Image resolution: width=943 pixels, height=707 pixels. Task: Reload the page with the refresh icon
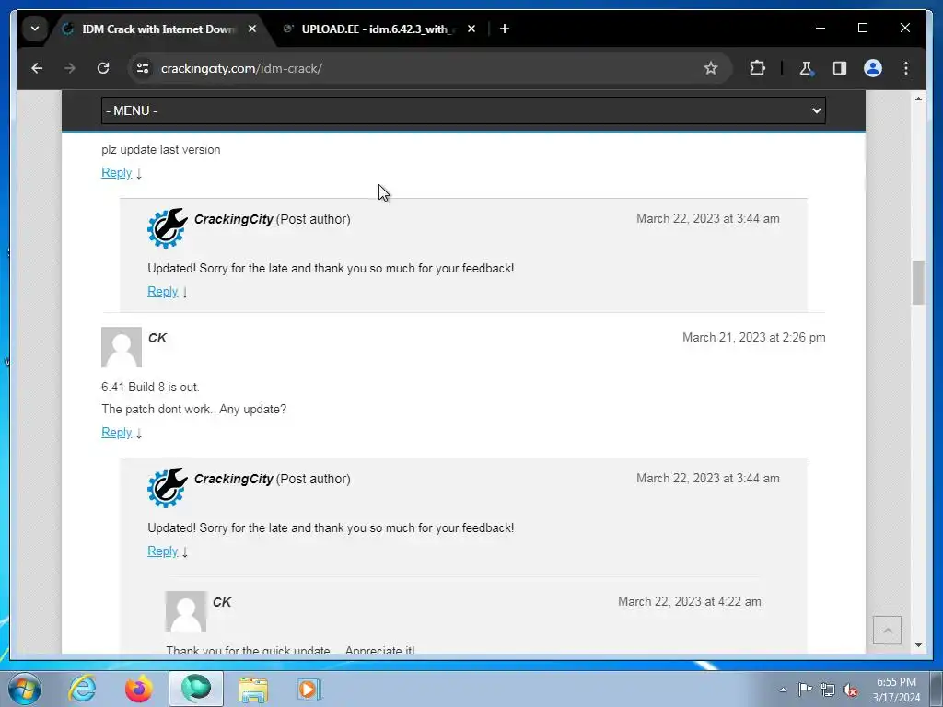pyautogui.click(x=103, y=68)
